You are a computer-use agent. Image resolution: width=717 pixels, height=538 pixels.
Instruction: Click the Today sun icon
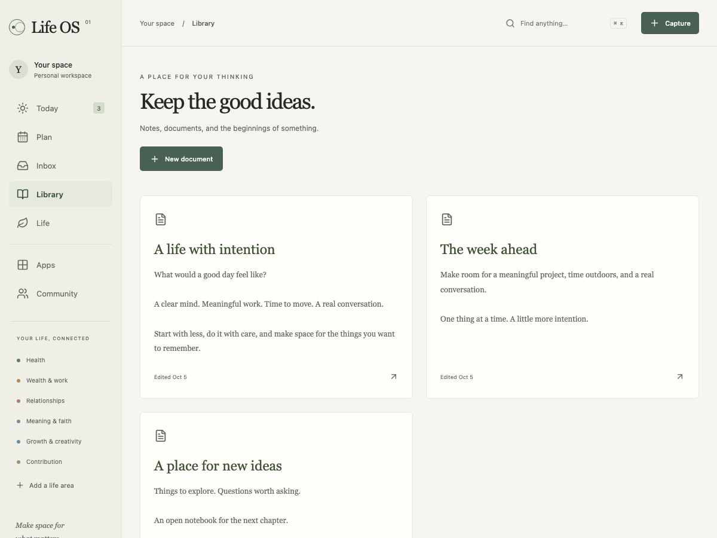tap(23, 108)
